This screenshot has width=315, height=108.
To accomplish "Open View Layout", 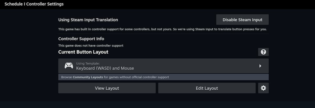I will click(107, 88).
